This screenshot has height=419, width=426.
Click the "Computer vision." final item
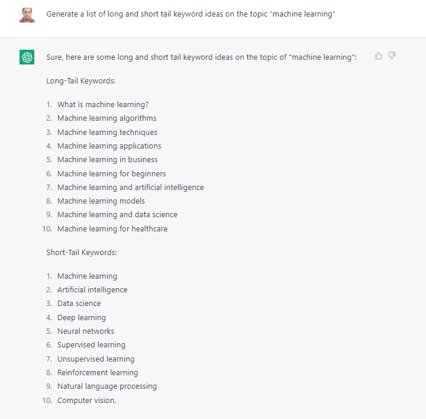tap(87, 400)
